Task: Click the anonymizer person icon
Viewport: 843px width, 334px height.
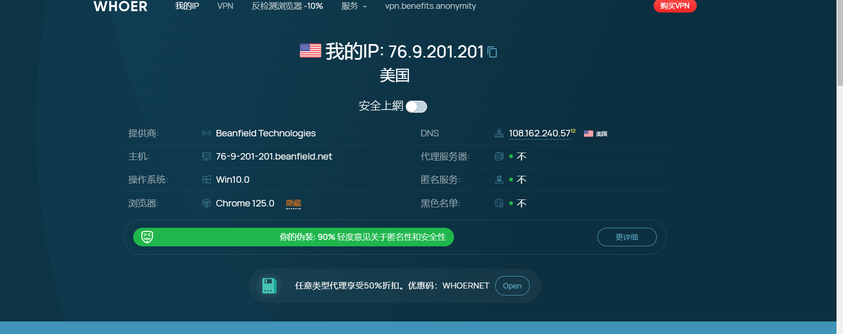Action: (x=499, y=180)
